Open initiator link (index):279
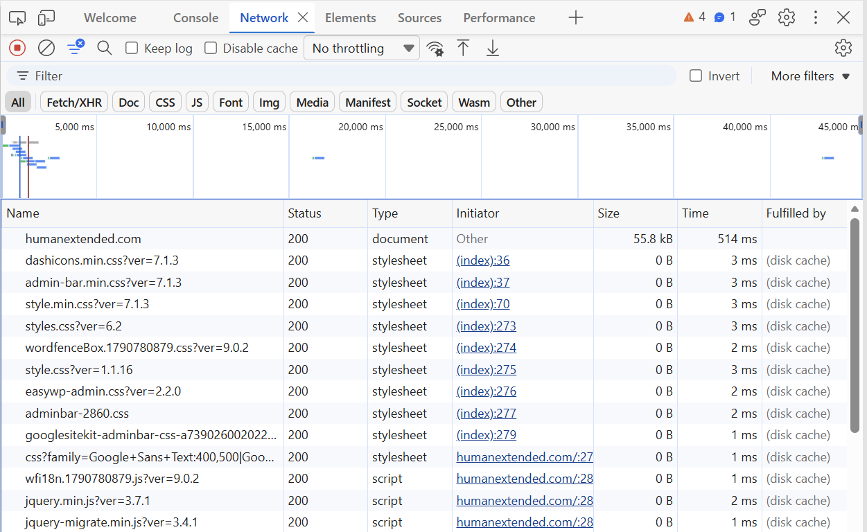 (x=487, y=435)
